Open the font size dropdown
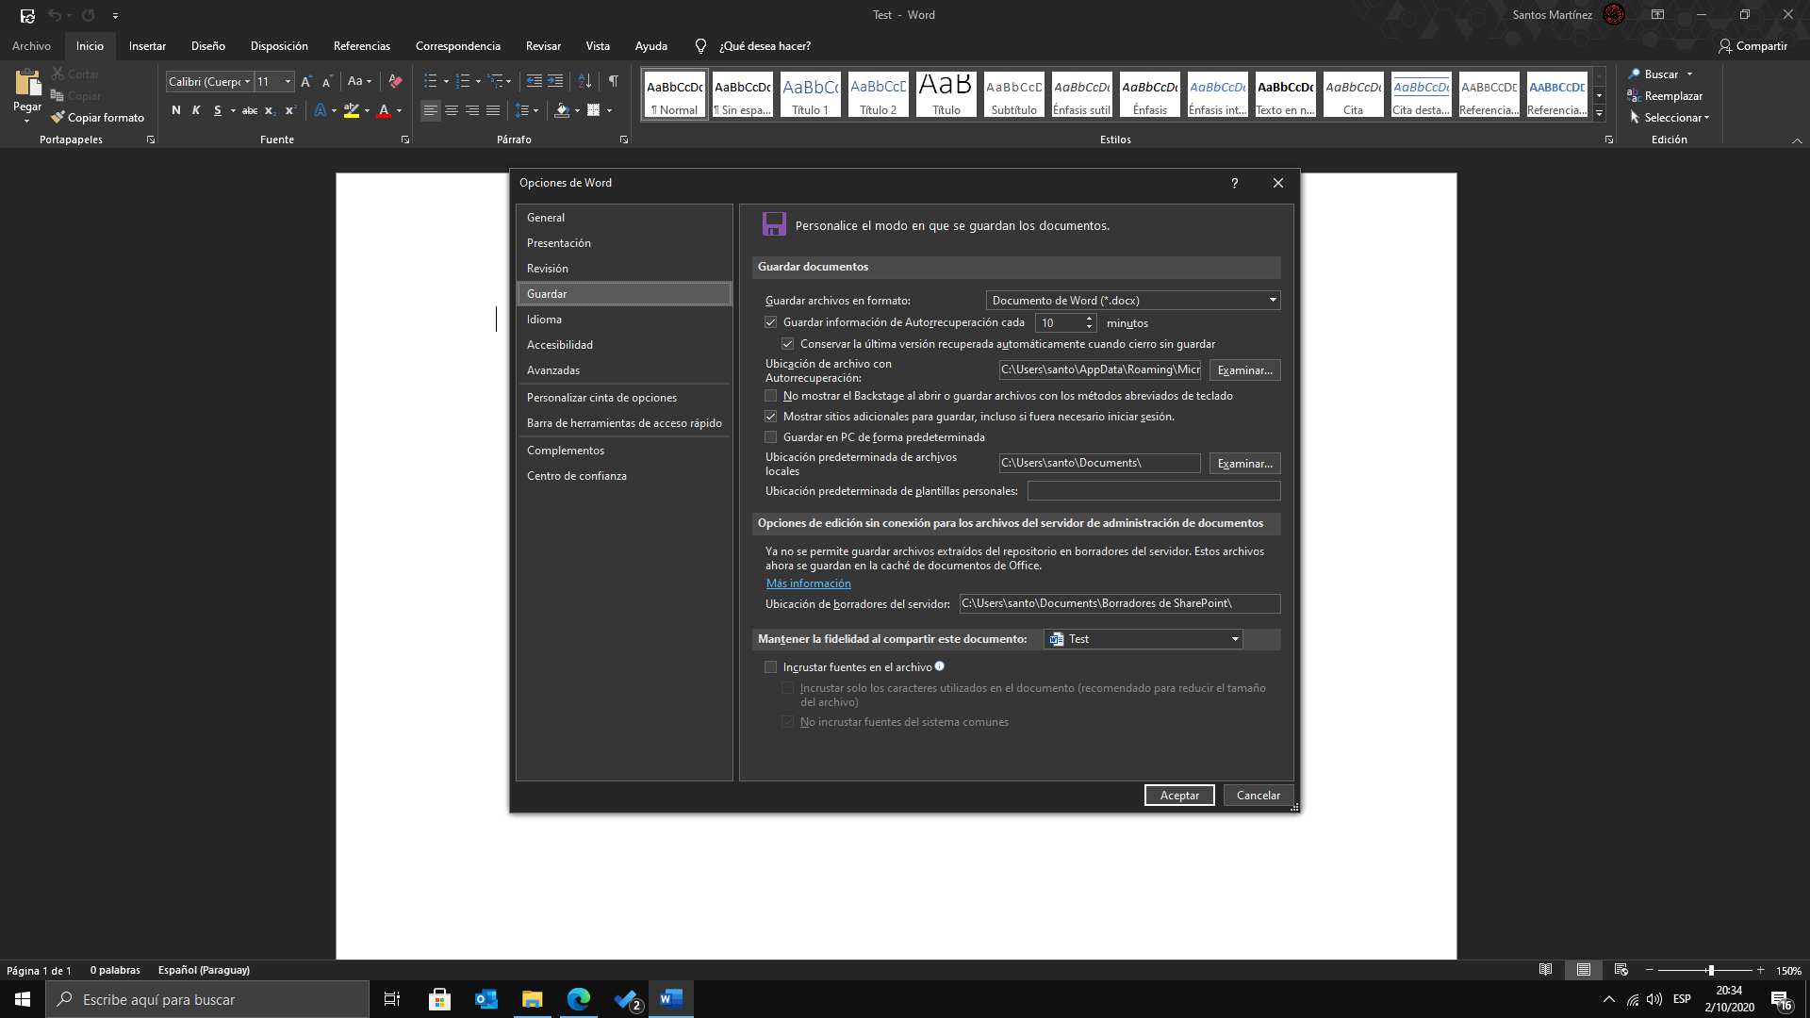1810x1018 pixels. click(x=288, y=82)
